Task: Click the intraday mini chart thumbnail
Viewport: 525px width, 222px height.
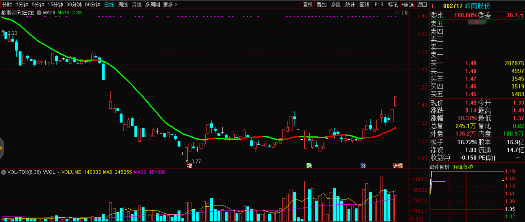Action: tap(467, 195)
